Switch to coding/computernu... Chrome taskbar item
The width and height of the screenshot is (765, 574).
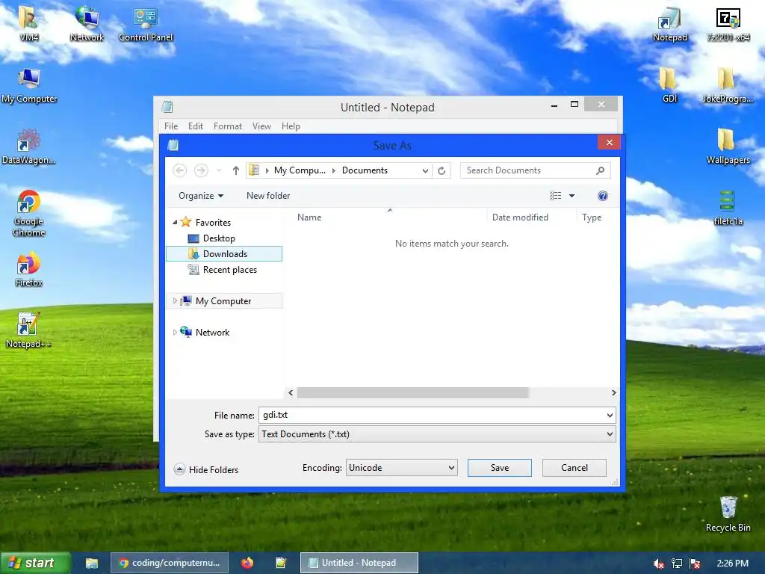(169, 563)
